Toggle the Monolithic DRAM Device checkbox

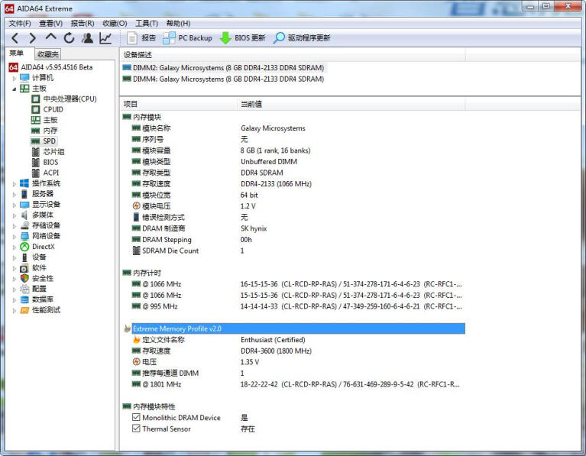click(136, 417)
